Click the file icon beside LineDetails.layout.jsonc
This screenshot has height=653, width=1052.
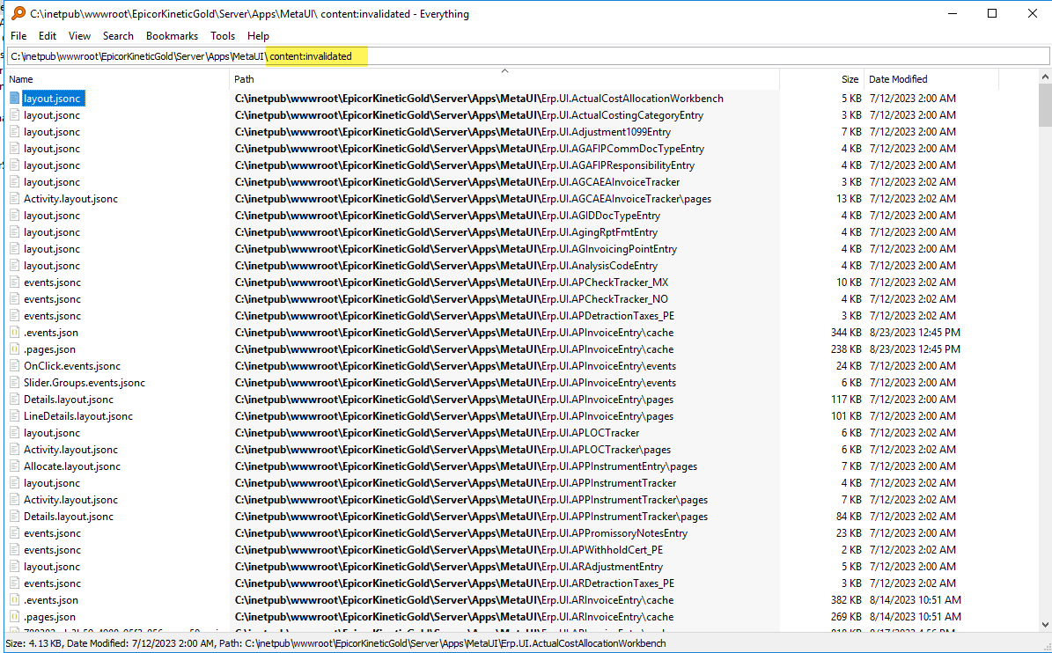15,416
